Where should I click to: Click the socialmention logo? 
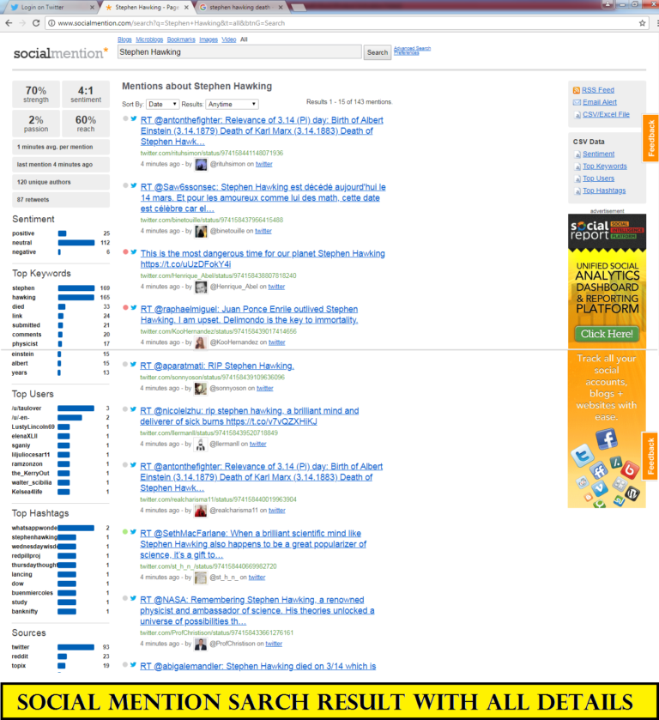(x=61, y=53)
